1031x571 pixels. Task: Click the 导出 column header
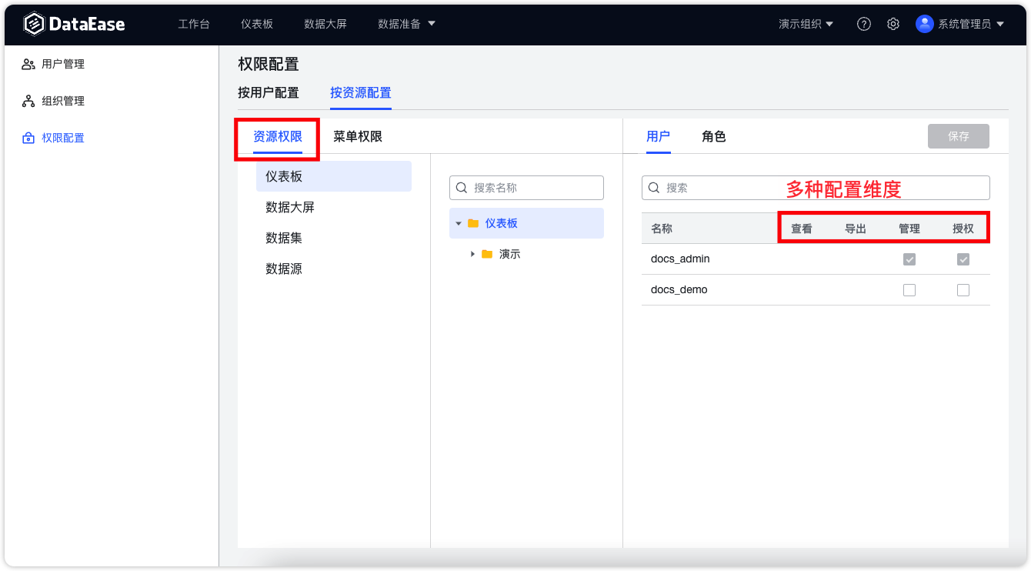(x=856, y=229)
